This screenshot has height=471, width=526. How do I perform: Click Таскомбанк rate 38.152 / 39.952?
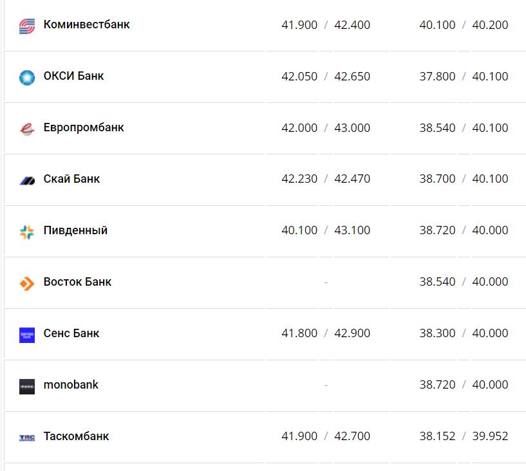coord(464,436)
